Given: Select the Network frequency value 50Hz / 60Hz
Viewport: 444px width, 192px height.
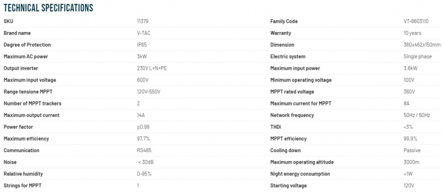Looking at the screenshot, I should [x=417, y=115].
